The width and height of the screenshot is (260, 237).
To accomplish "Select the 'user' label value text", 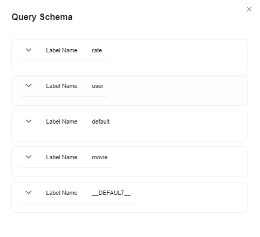I will 98,86.
